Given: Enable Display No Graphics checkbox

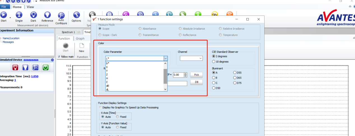Looking at the screenshot, I should pyautogui.click(x=101, y=108).
